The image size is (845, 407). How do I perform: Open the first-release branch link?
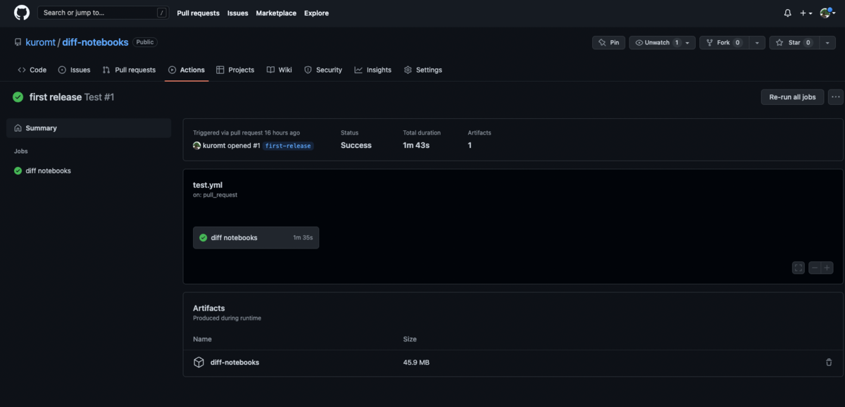[x=288, y=146]
